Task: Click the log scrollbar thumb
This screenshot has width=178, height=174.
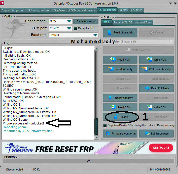Action: click(x=96, y=126)
